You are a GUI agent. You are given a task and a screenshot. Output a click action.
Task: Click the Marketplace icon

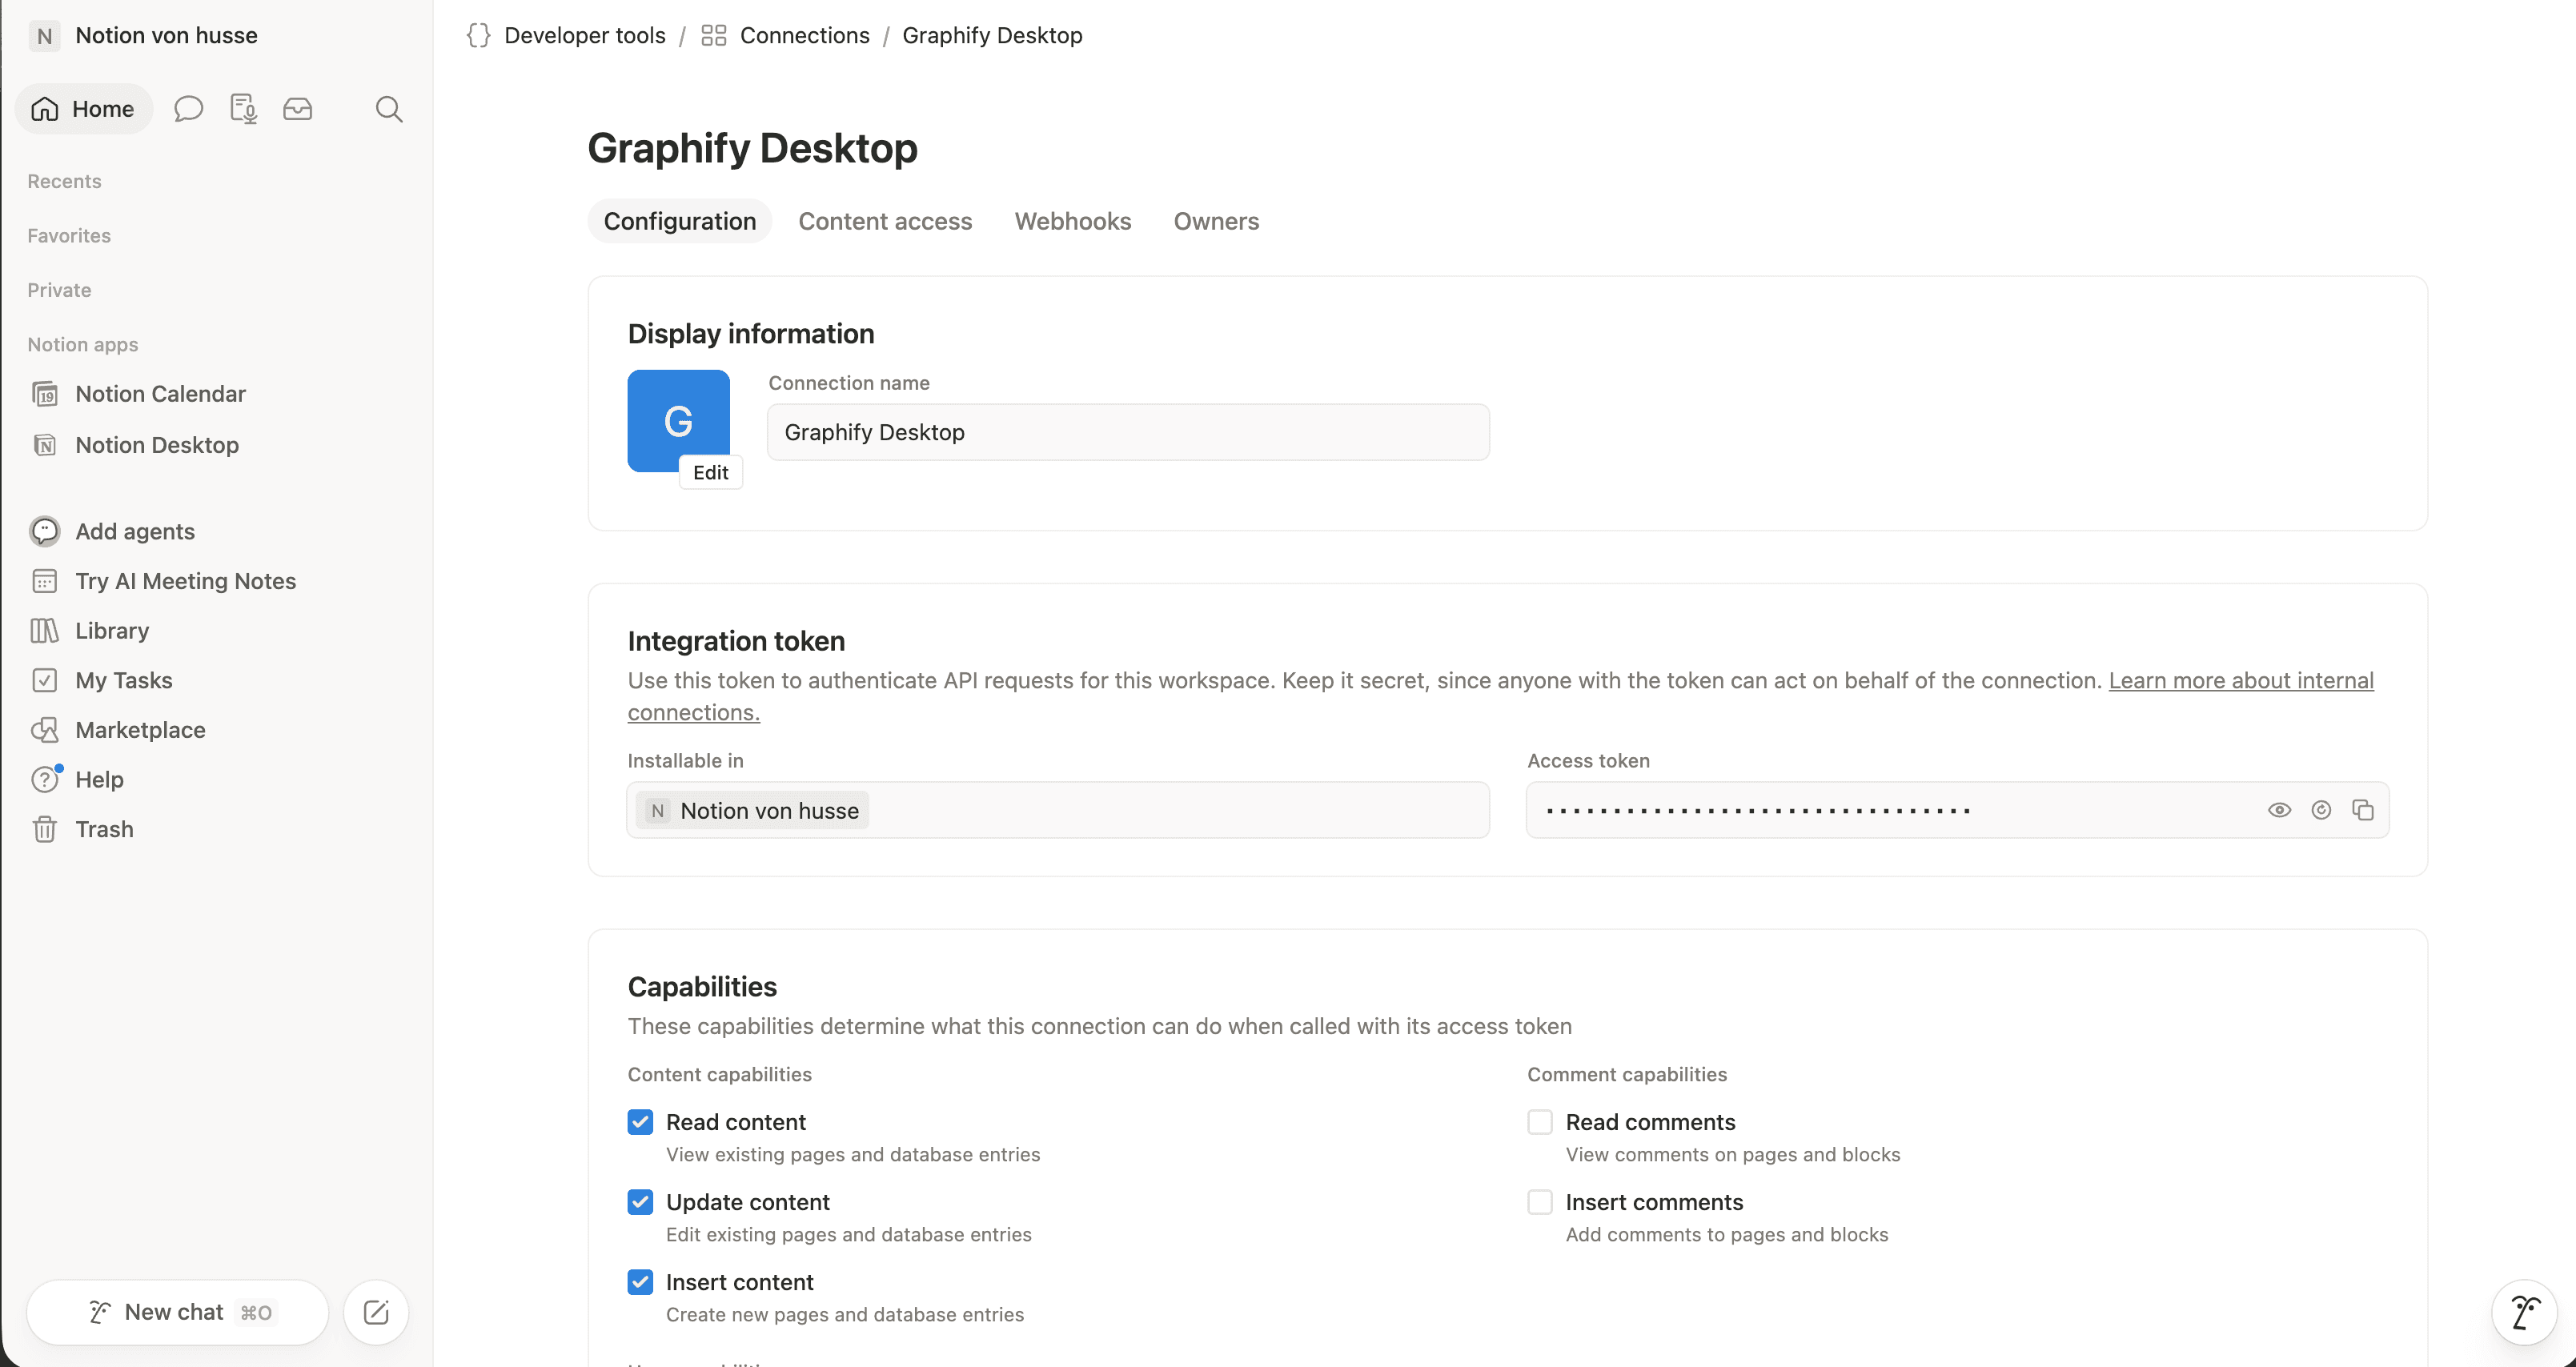(45, 730)
